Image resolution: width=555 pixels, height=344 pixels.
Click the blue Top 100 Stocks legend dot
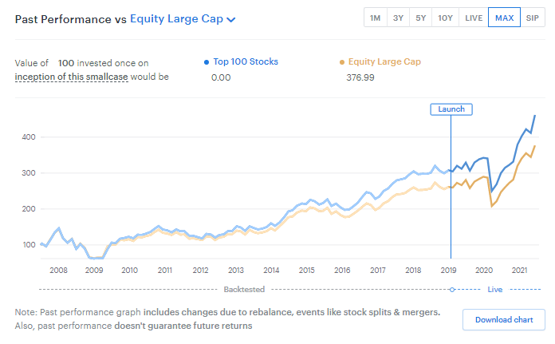207,62
